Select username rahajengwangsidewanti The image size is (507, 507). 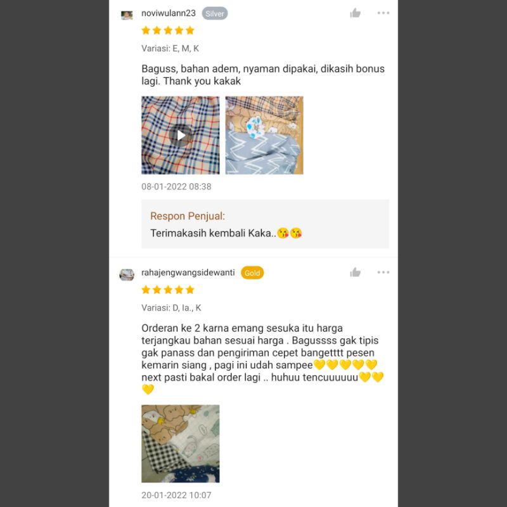188,273
